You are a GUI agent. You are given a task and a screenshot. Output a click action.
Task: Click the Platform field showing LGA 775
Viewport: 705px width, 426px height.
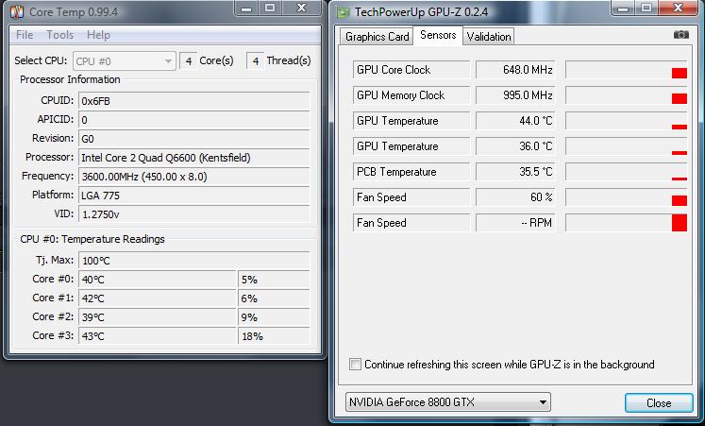click(x=194, y=196)
